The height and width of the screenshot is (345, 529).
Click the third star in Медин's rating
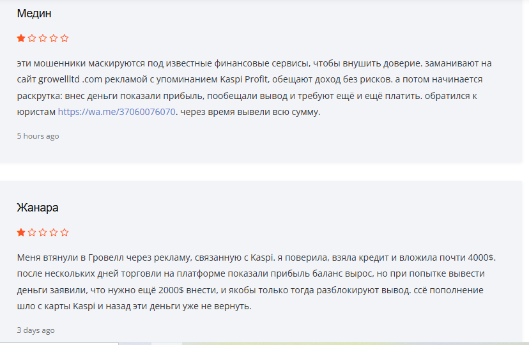(43, 38)
